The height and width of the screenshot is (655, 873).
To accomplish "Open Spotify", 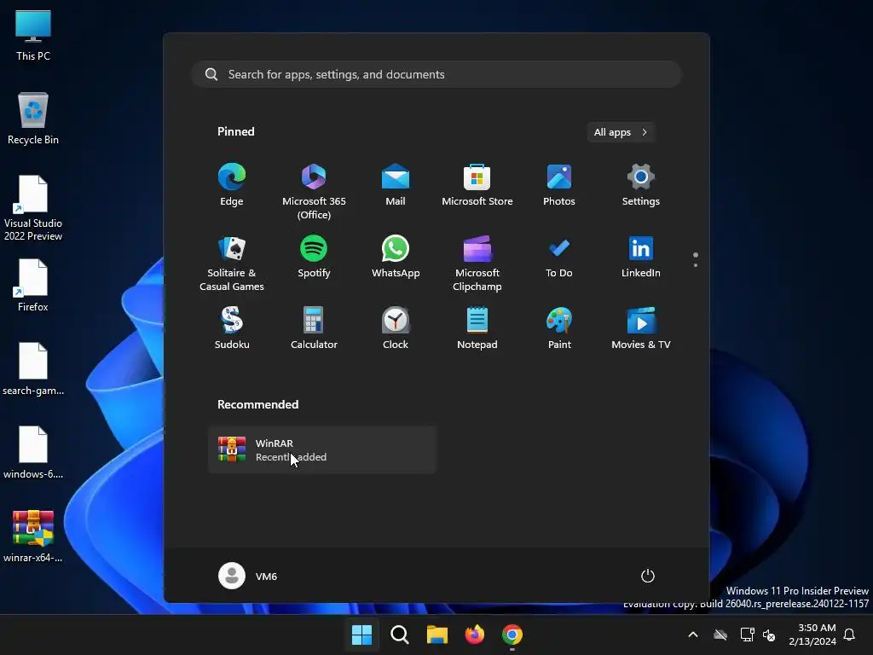I will 314,258.
